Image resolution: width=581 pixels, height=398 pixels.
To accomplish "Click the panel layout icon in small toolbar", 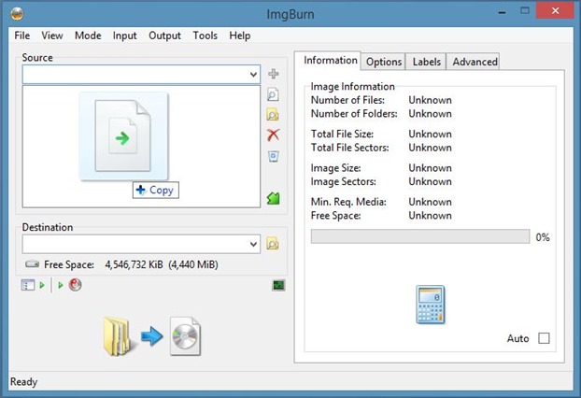I will 28,285.
